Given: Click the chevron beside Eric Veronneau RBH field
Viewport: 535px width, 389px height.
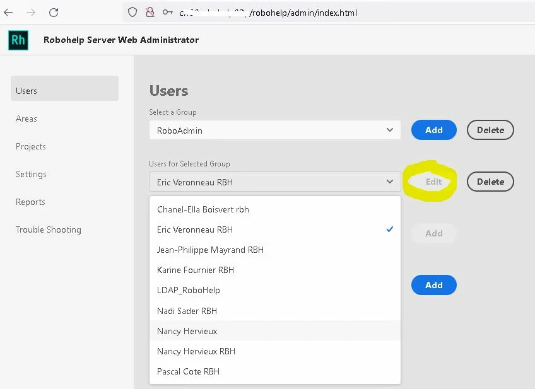Looking at the screenshot, I should [x=390, y=182].
